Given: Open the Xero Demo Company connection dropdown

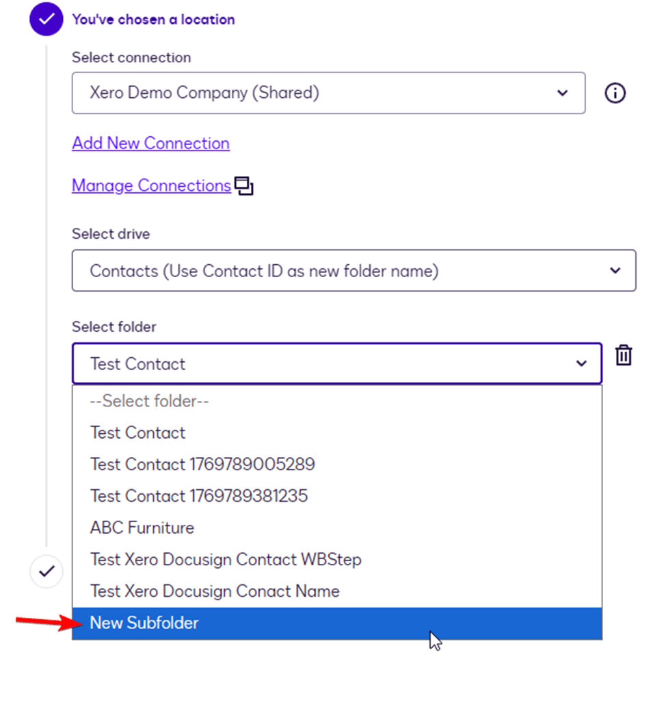Looking at the screenshot, I should pos(328,93).
